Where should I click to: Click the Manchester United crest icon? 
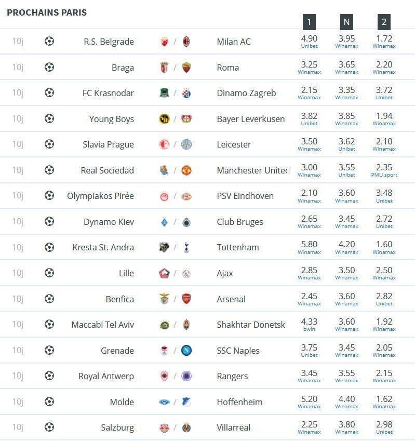coord(186,170)
